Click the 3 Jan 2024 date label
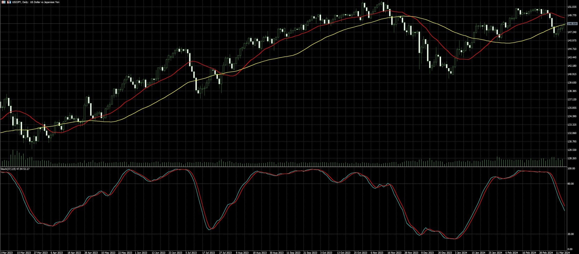Image resolution: width=579 pixels, height=254 pixels. click(461, 253)
